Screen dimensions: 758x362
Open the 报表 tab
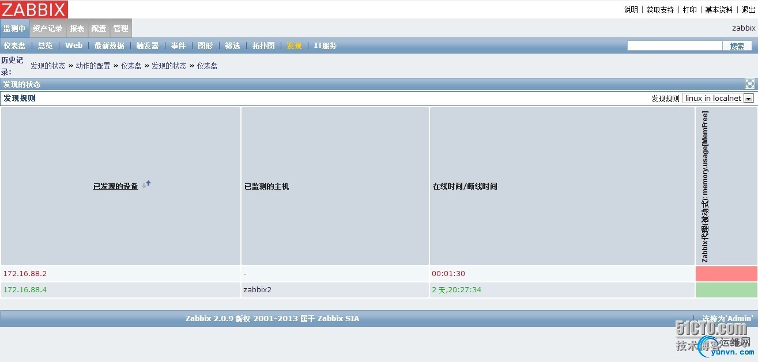click(x=77, y=28)
